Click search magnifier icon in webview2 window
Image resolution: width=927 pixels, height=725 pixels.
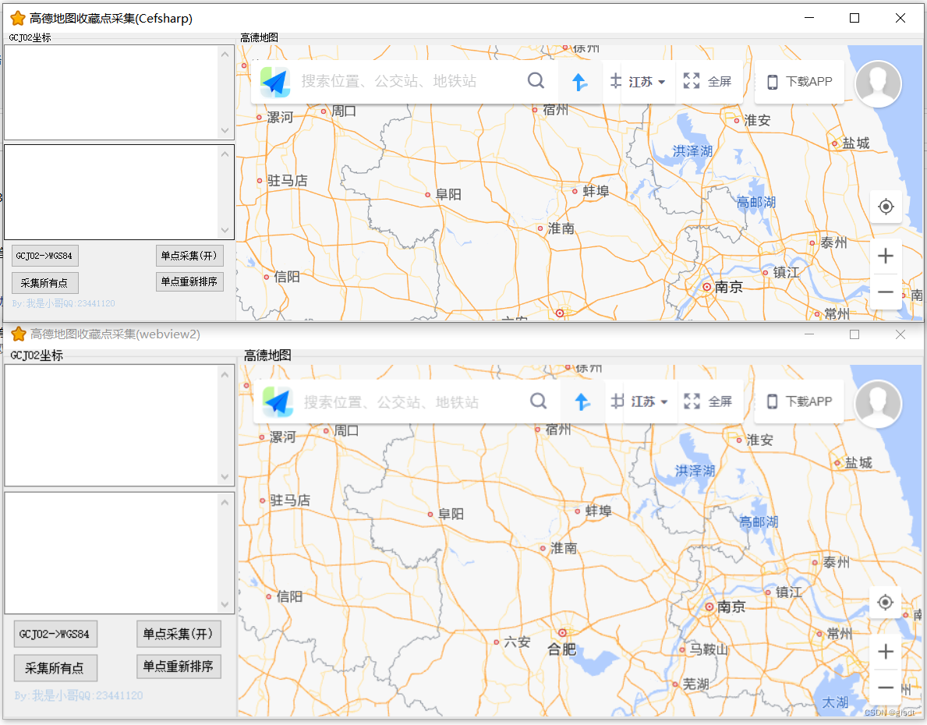[538, 401]
